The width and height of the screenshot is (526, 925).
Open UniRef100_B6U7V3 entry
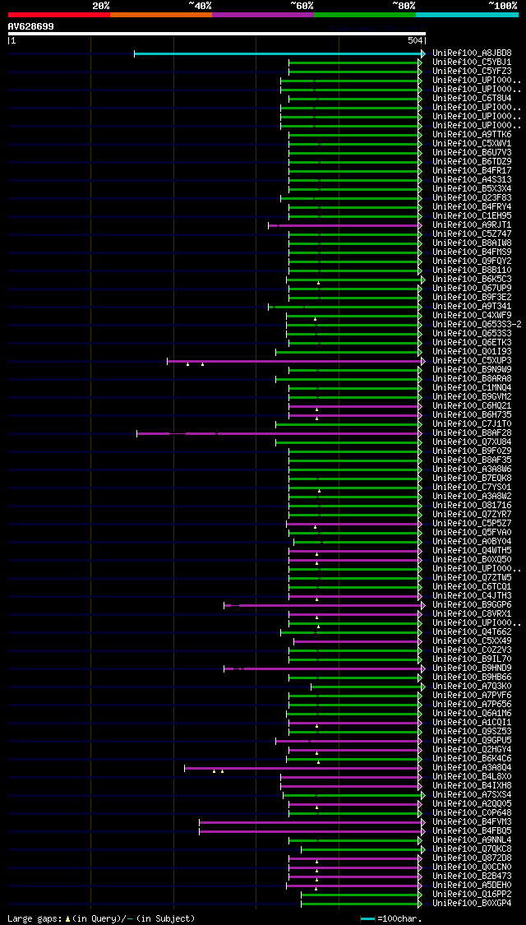point(472,153)
